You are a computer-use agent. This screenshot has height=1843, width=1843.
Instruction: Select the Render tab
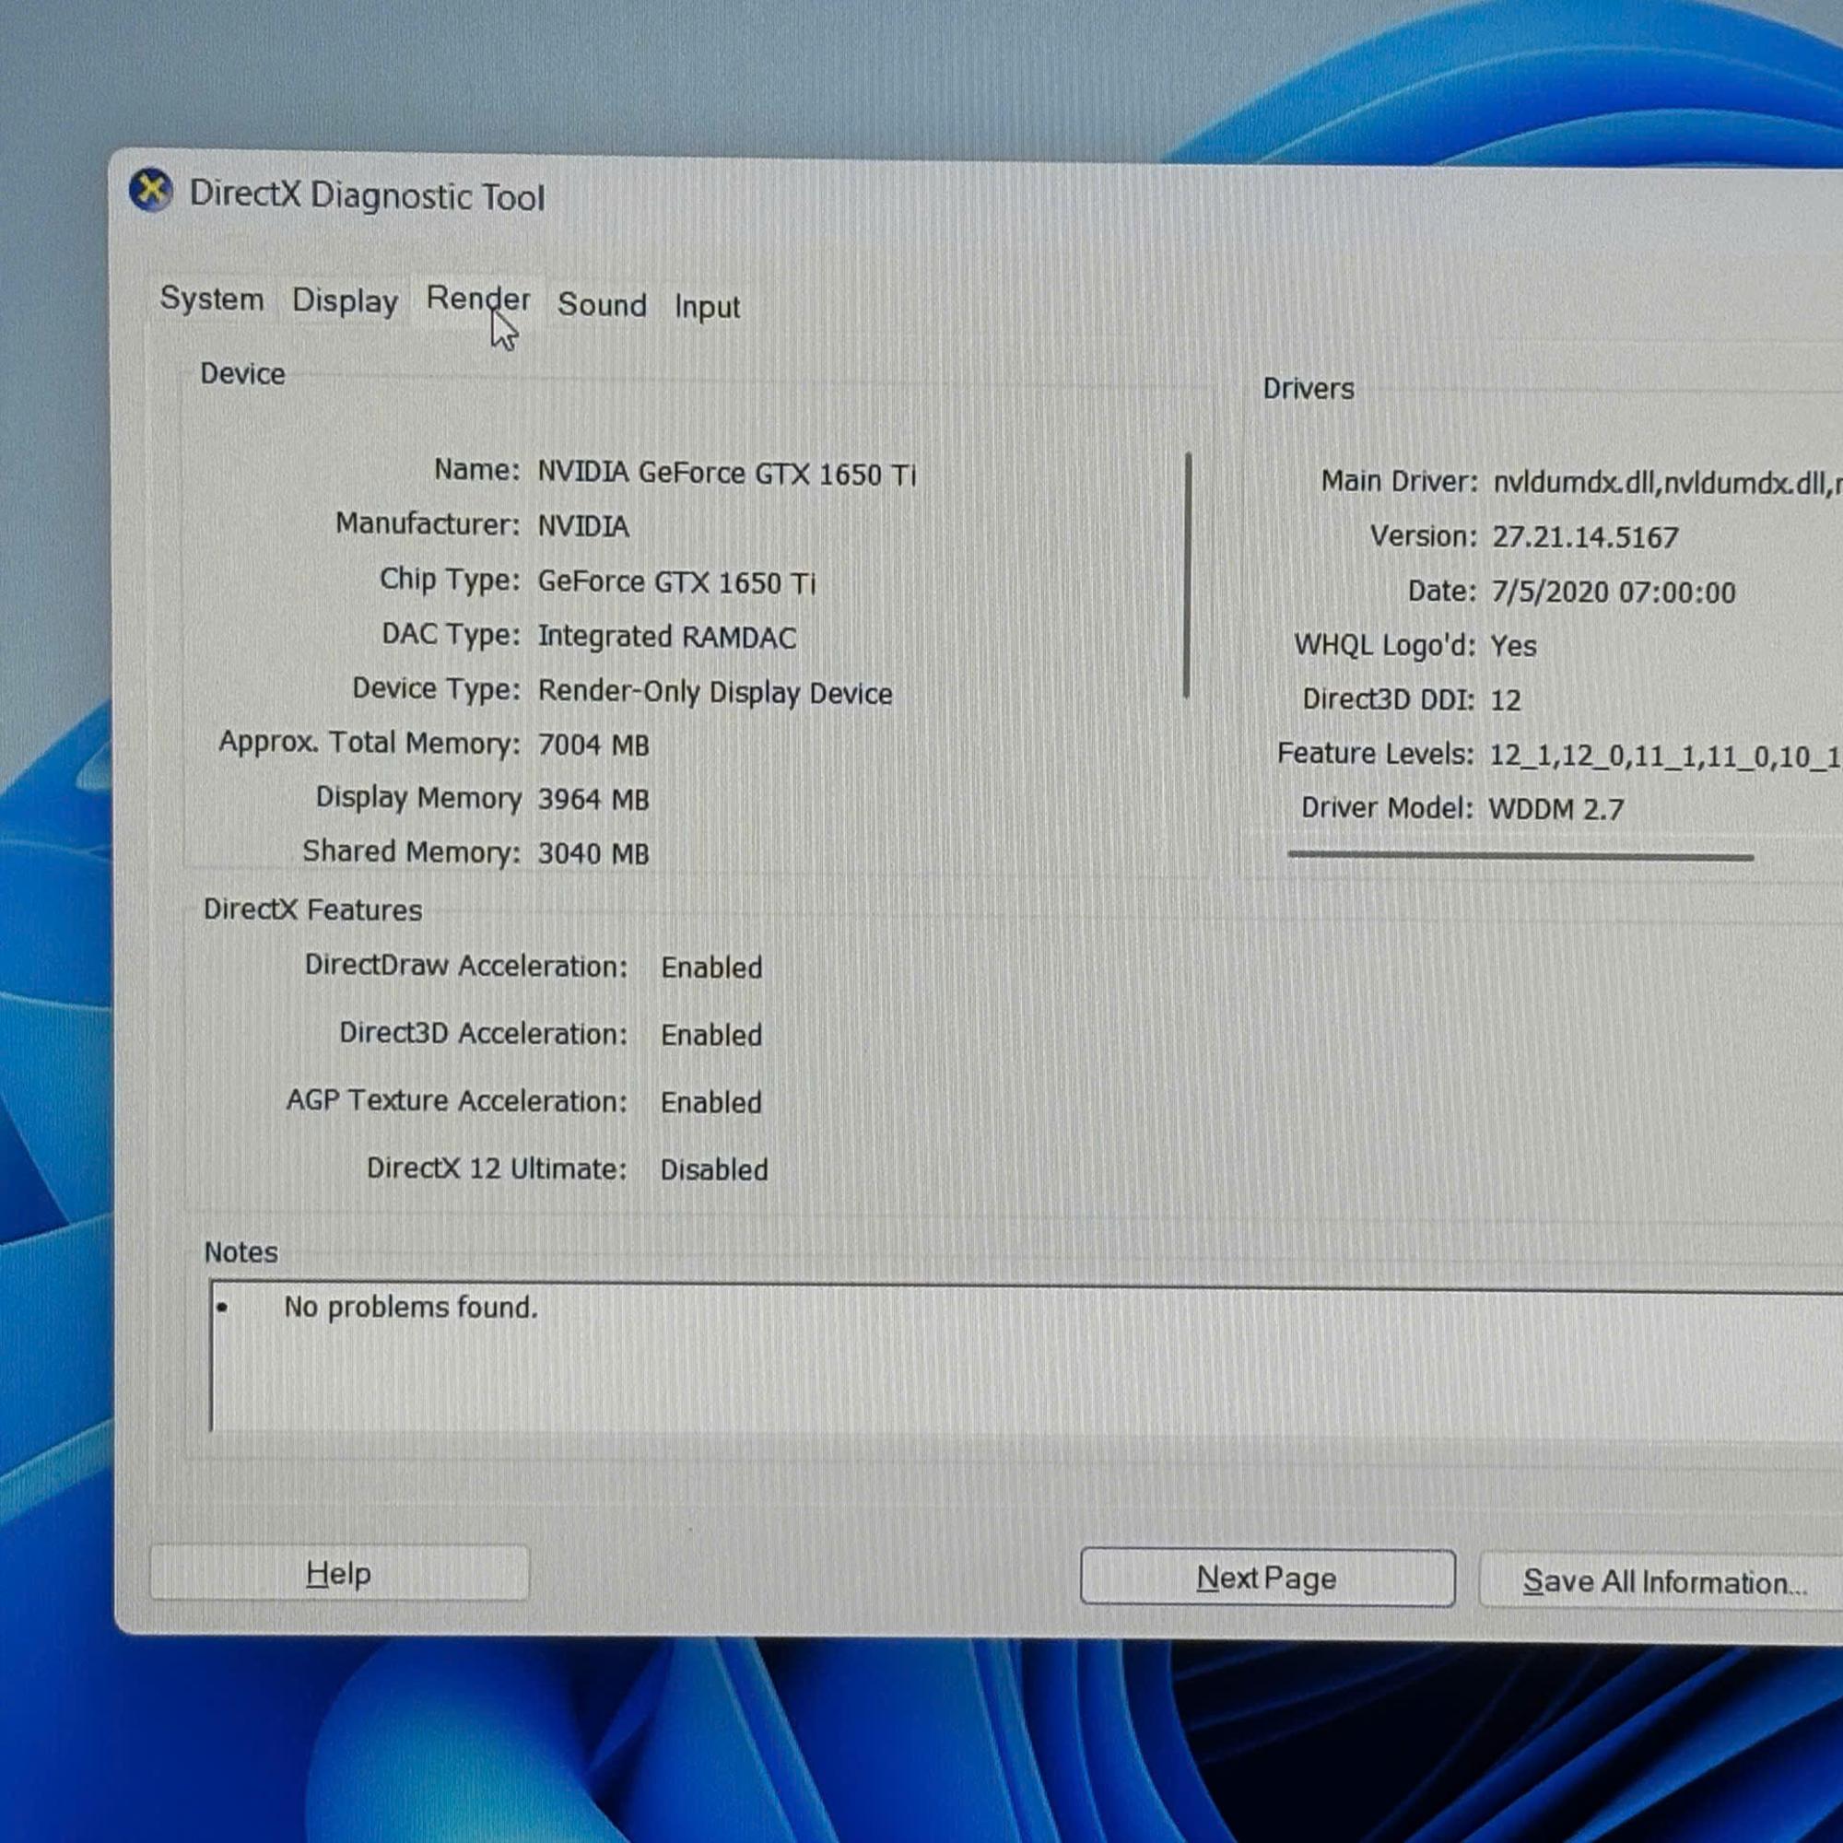pos(478,299)
